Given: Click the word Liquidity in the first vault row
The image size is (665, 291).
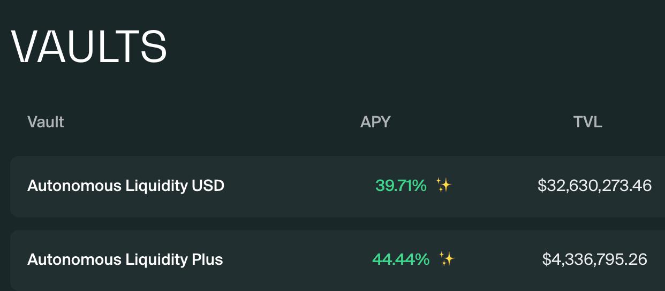Looking at the screenshot, I should (x=157, y=186).
